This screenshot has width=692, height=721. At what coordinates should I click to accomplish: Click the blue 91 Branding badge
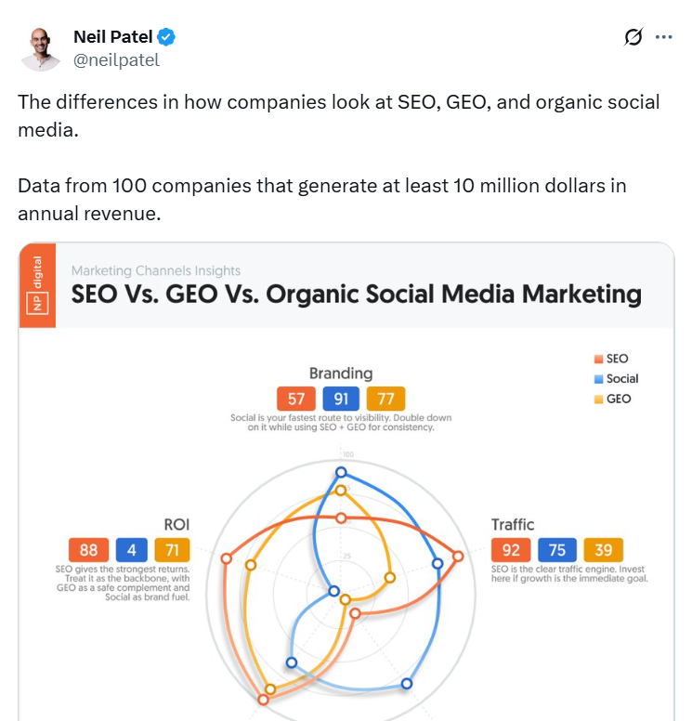click(341, 400)
